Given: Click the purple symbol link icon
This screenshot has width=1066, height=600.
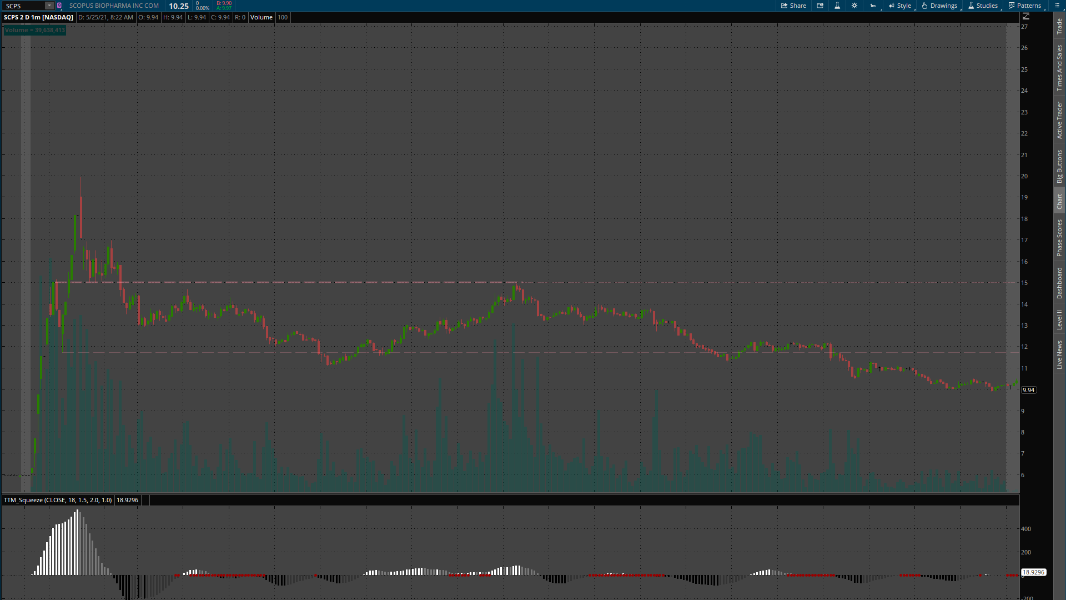Looking at the screenshot, I should point(59,6).
